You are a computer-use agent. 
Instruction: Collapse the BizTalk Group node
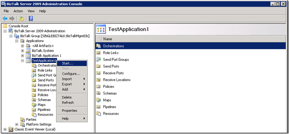[11, 36]
